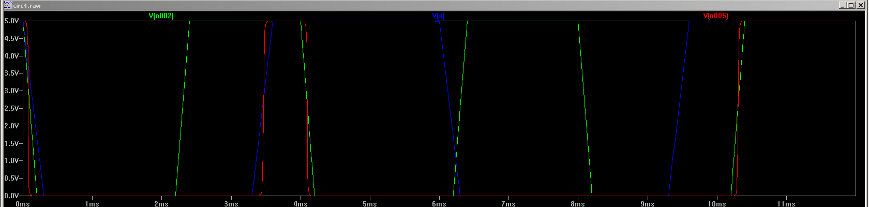Click the 11ms label on time axis

click(786, 204)
